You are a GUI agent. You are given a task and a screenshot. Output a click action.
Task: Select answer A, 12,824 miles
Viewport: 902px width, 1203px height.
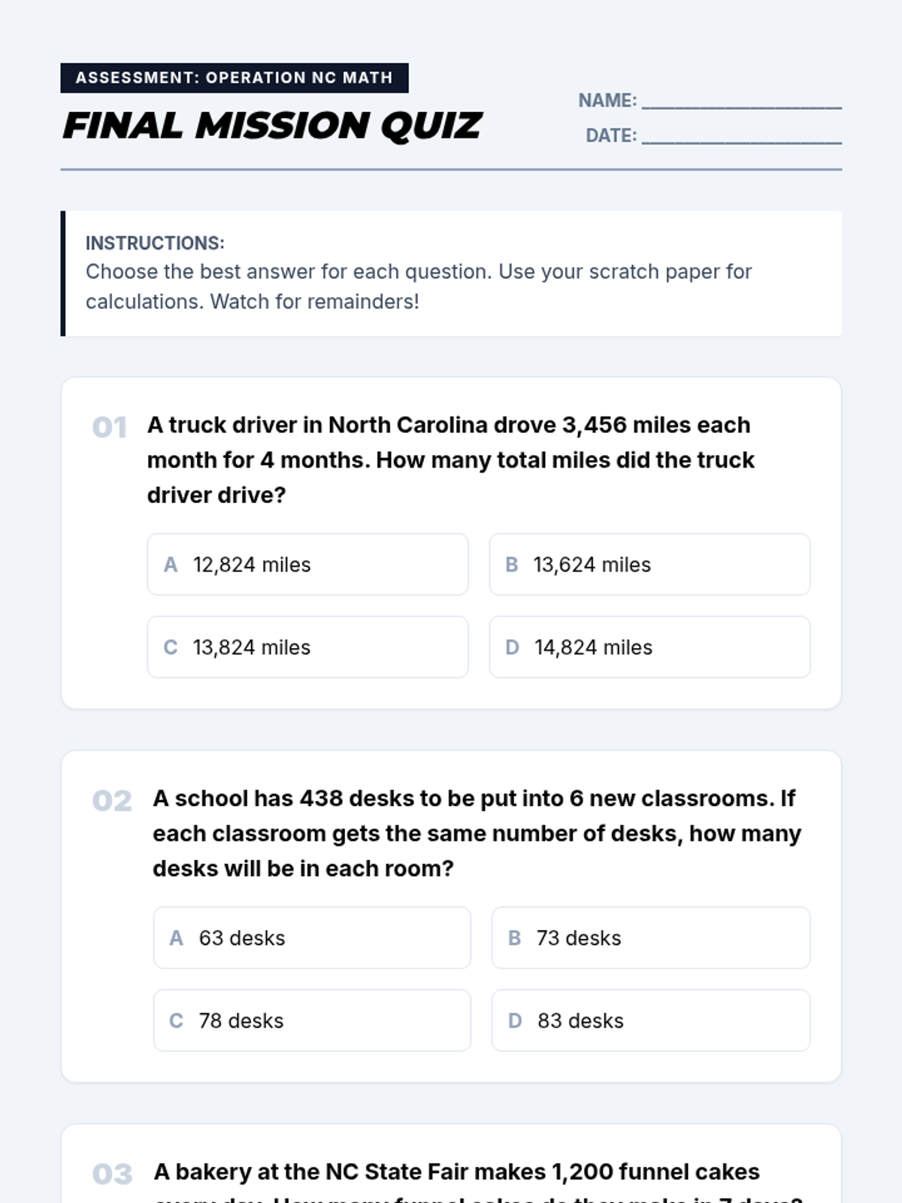point(307,565)
